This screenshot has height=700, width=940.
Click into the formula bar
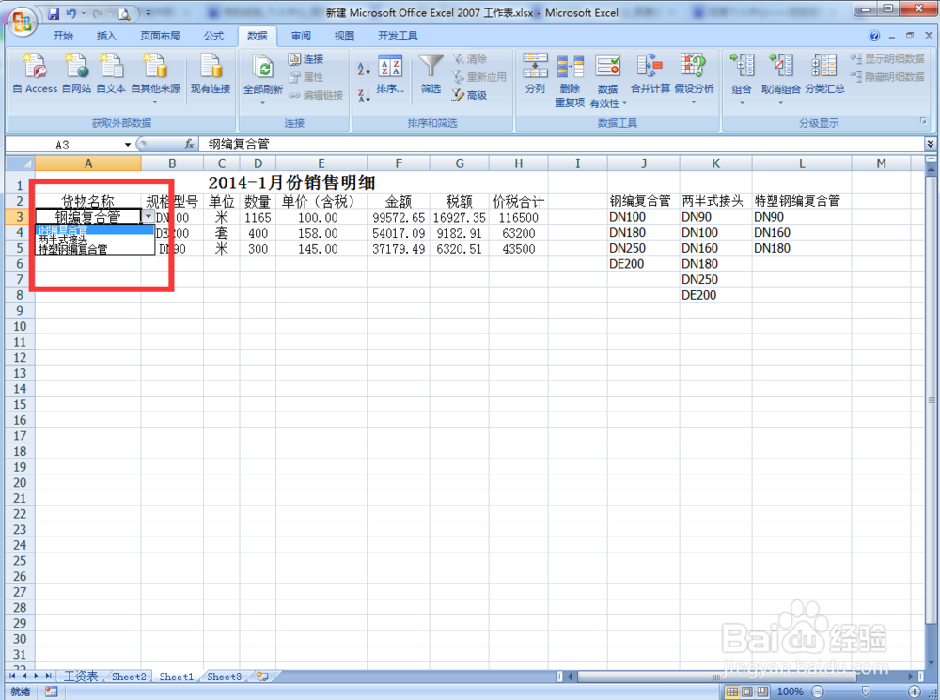[x=562, y=145]
